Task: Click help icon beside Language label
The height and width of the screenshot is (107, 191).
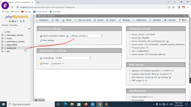Action: 53,58
